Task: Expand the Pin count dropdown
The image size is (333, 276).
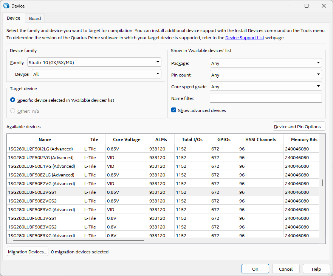Action: click(265, 75)
